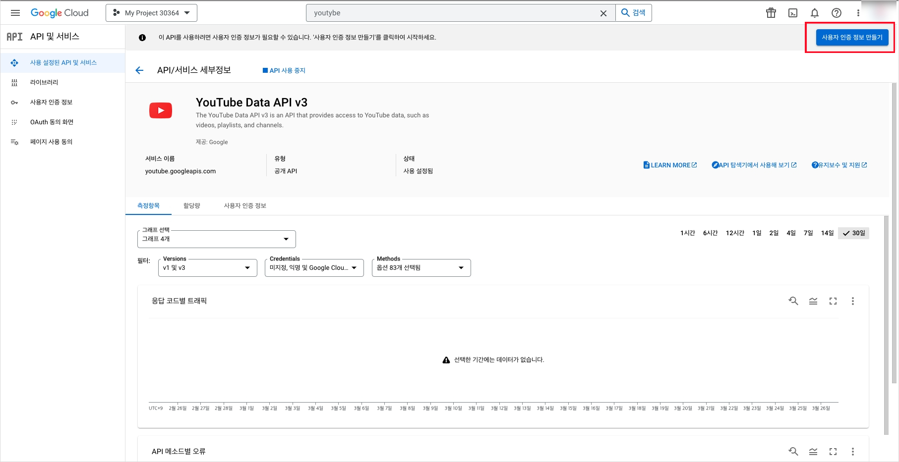This screenshot has width=899, height=462.
Task: Clear the search box with the X icon
Action: point(603,13)
